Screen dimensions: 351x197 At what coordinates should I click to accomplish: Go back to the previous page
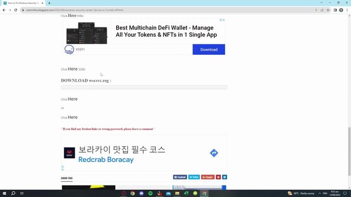click(x=4, y=10)
